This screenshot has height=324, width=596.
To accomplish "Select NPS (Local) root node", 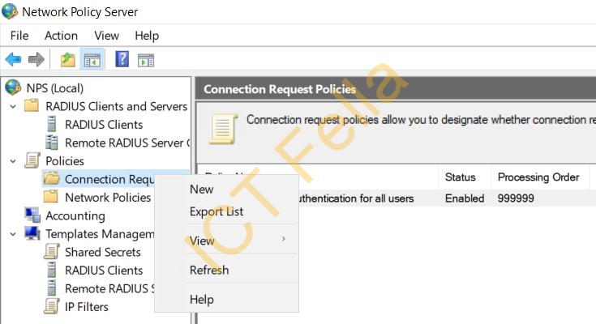I will [x=55, y=88].
